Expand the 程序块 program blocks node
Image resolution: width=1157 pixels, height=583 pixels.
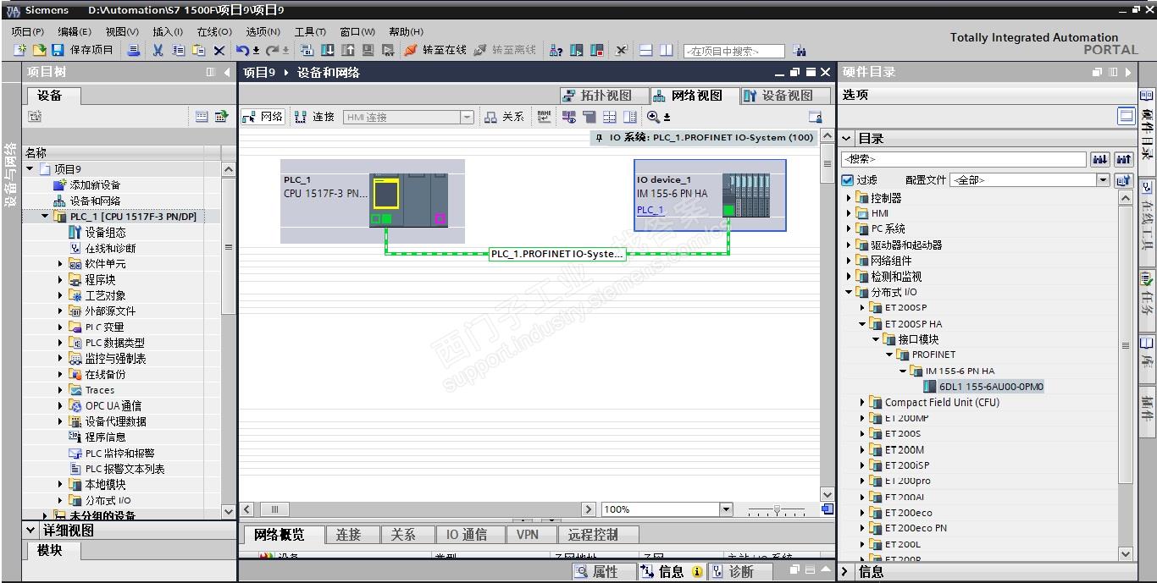click(61, 279)
